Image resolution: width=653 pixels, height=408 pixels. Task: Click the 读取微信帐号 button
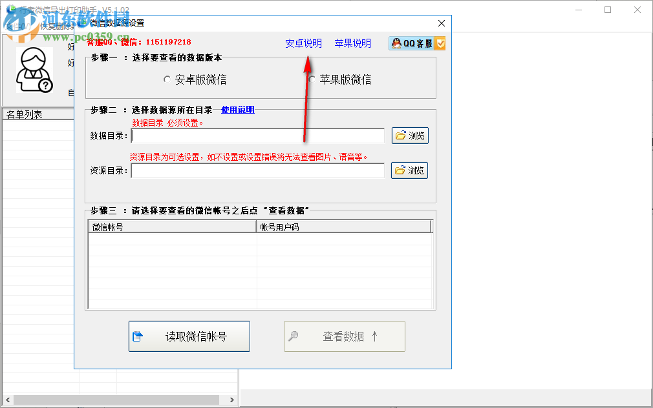click(189, 336)
